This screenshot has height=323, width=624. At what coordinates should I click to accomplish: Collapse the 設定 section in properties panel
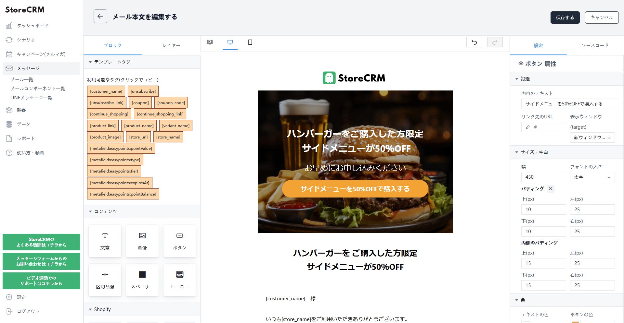pyautogui.click(x=567, y=79)
